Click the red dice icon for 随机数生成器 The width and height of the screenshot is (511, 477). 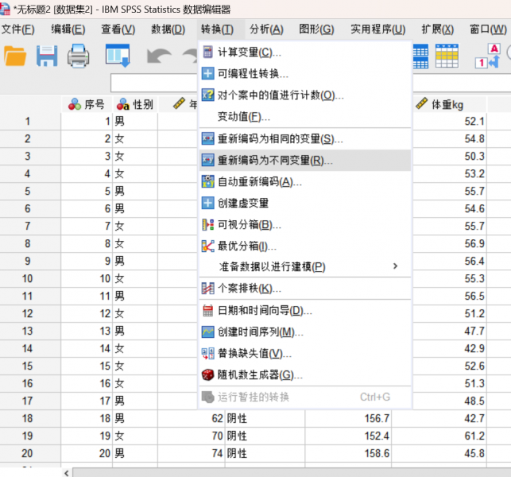(x=207, y=374)
